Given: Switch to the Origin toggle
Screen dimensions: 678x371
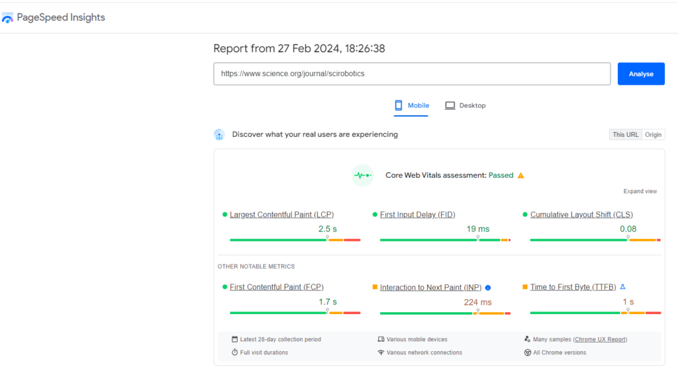Looking at the screenshot, I should [x=653, y=135].
